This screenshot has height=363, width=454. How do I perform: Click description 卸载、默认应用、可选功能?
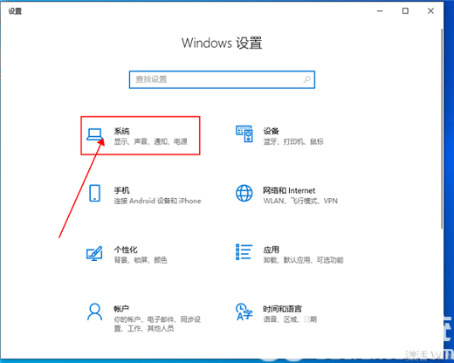pyautogui.click(x=303, y=260)
